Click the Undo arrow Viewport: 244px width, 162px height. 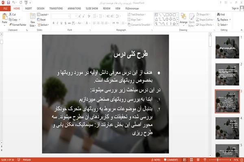[14, 2]
